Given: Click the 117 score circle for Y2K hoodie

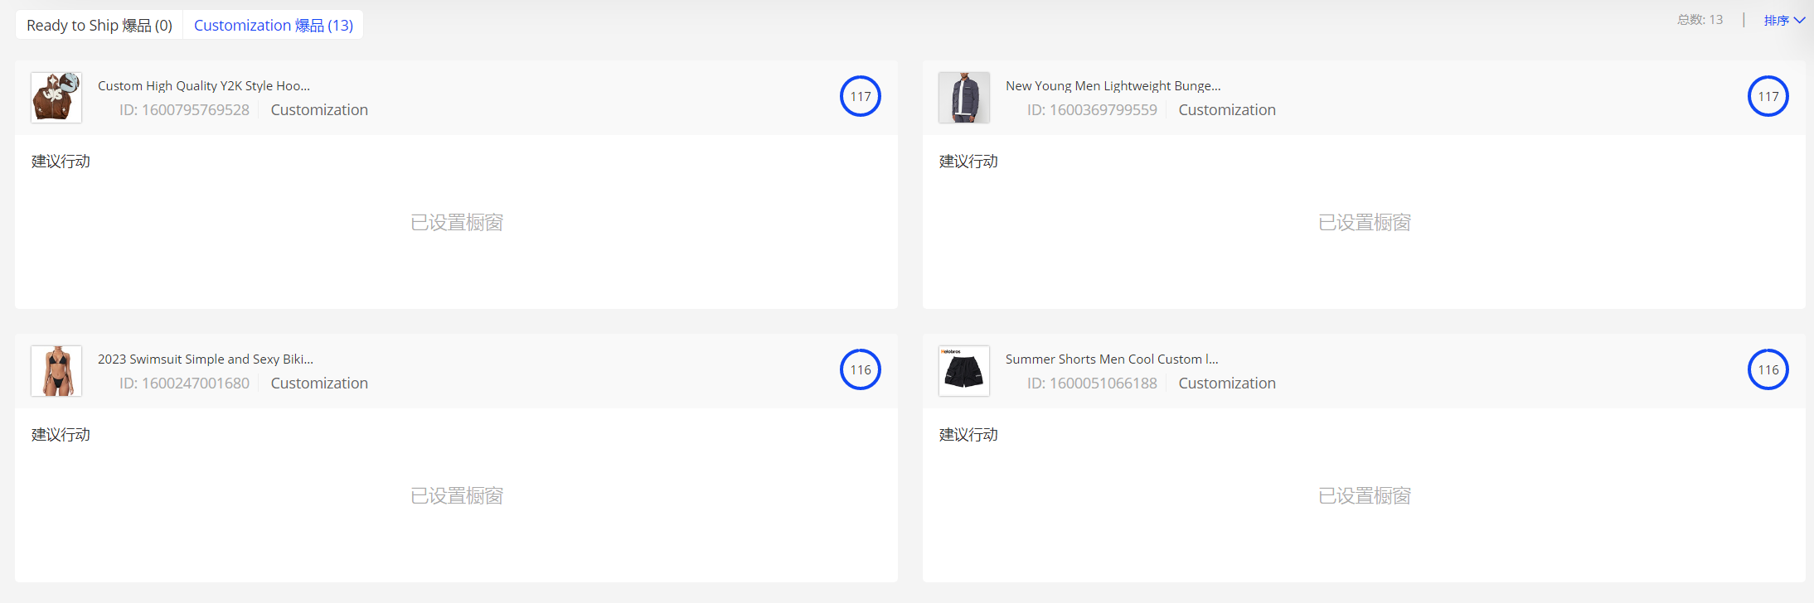Looking at the screenshot, I should 861,96.
